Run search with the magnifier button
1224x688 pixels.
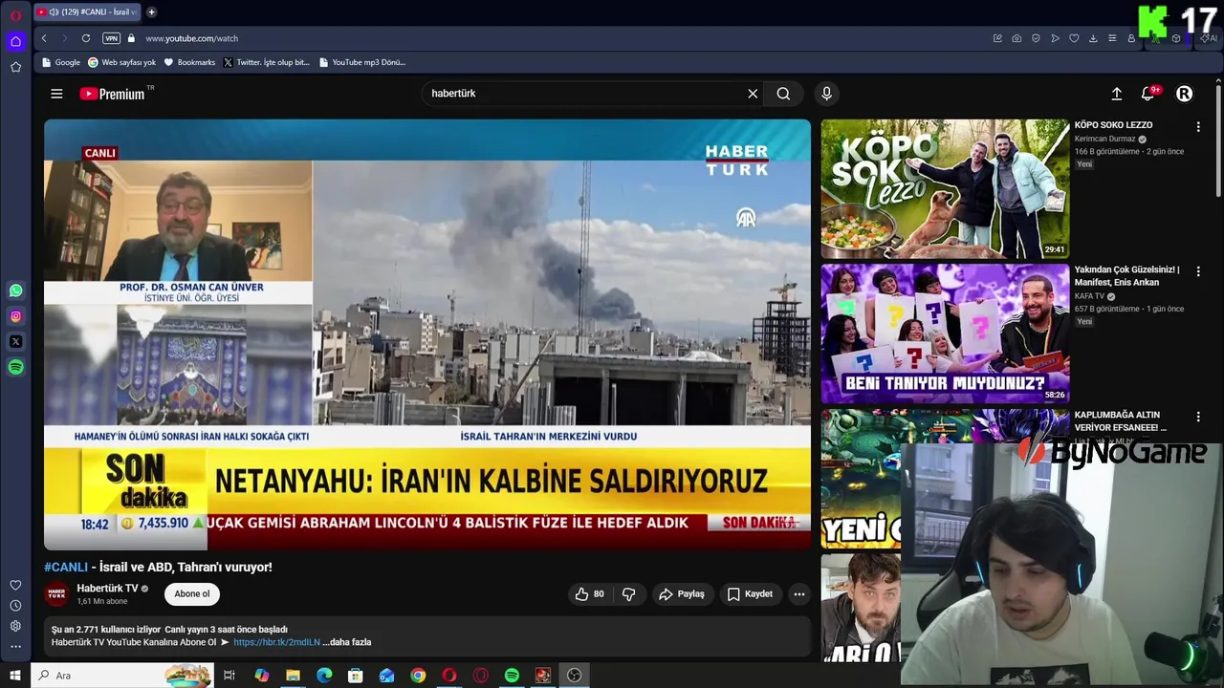pos(783,94)
